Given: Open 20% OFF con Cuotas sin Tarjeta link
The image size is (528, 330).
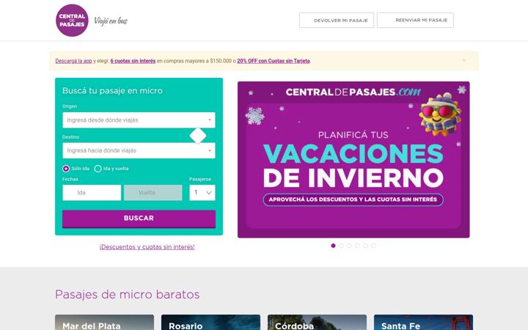Looking at the screenshot, I should coord(274,61).
